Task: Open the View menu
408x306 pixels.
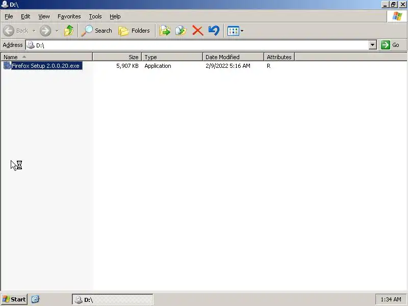Action: (x=44, y=16)
